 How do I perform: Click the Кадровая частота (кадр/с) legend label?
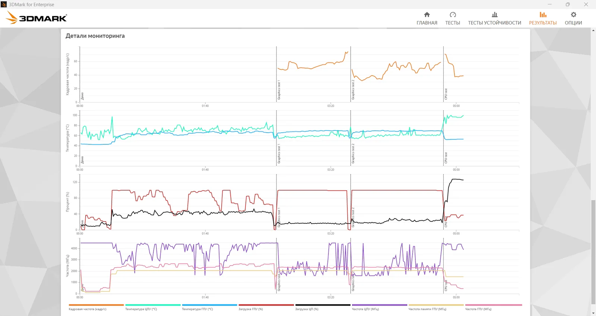[x=88, y=309]
